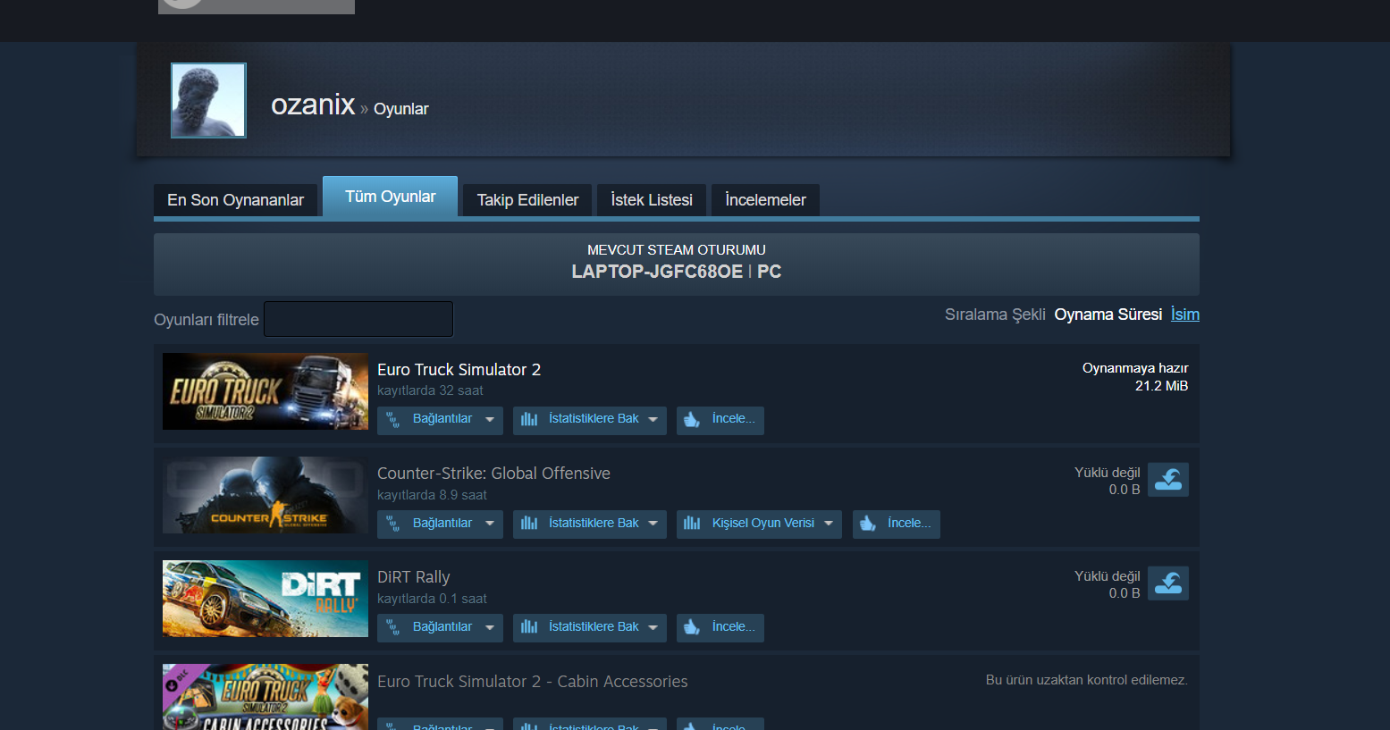Open Counter-Strike: Global Offensive thumbnail
Screen dimensions: 1390x730
coord(265,495)
